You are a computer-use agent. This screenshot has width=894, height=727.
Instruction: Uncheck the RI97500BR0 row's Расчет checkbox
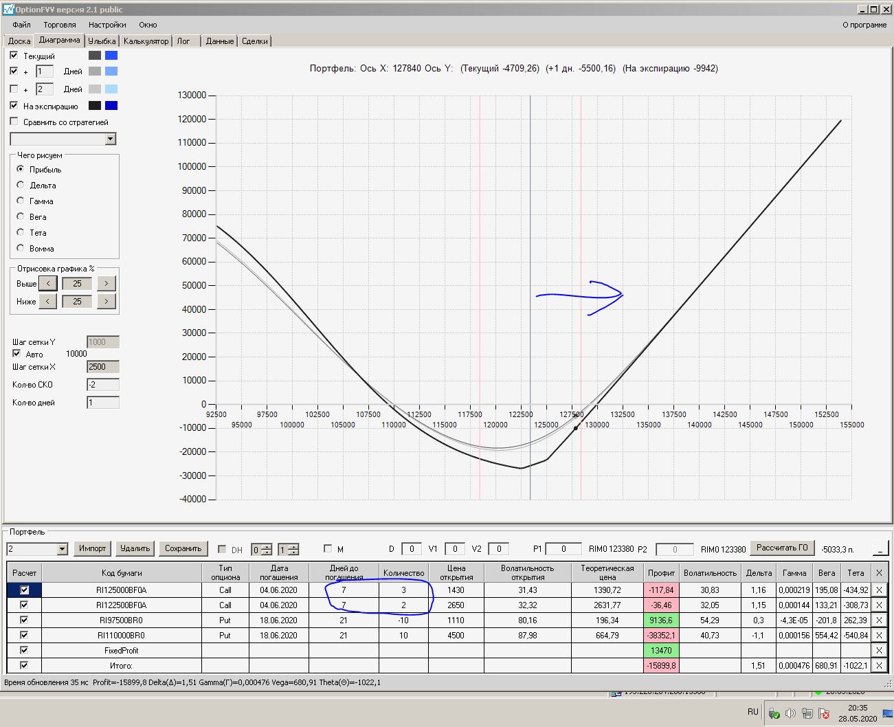point(24,620)
